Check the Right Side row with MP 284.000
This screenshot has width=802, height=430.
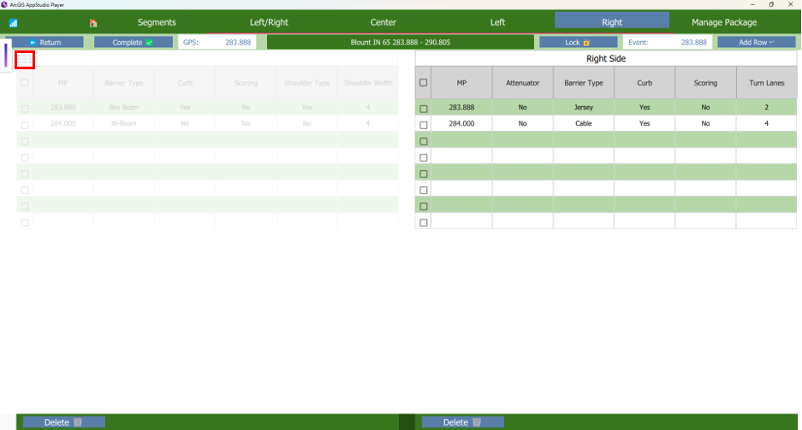tap(423, 125)
